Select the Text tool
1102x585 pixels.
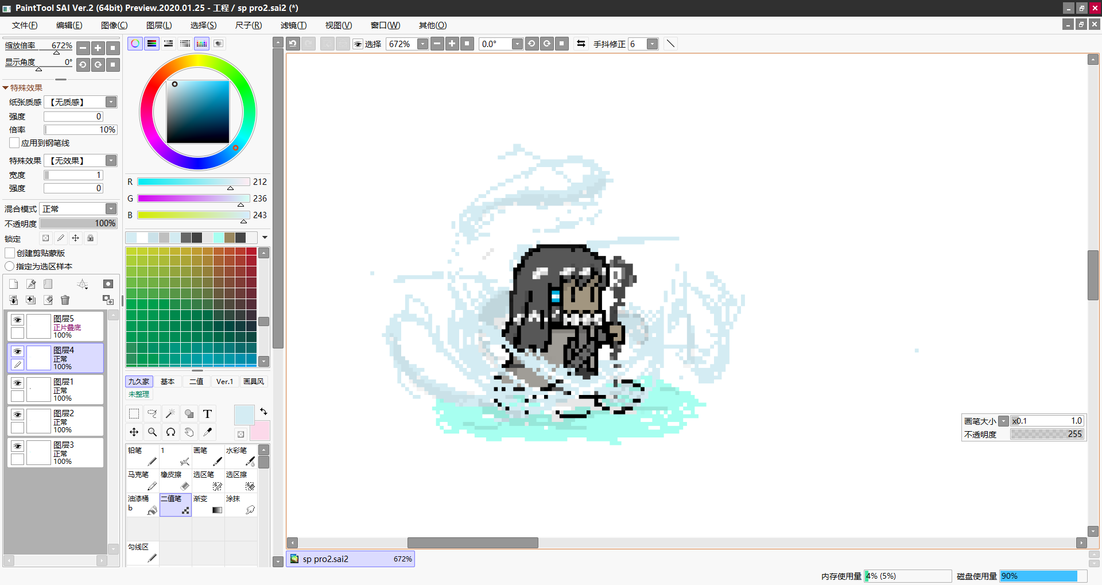[x=207, y=414]
